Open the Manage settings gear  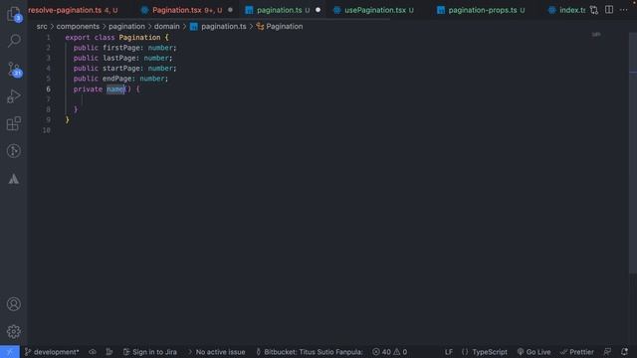click(x=13, y=331)
